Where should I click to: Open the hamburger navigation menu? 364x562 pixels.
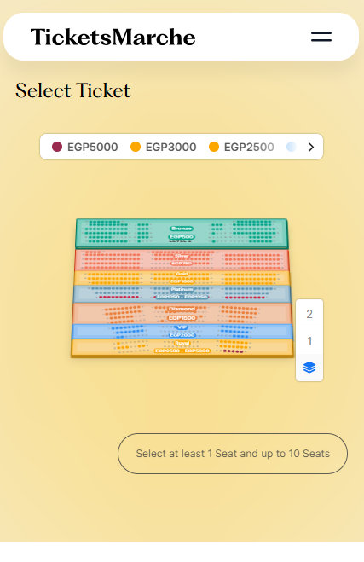(x=321, y=37)
